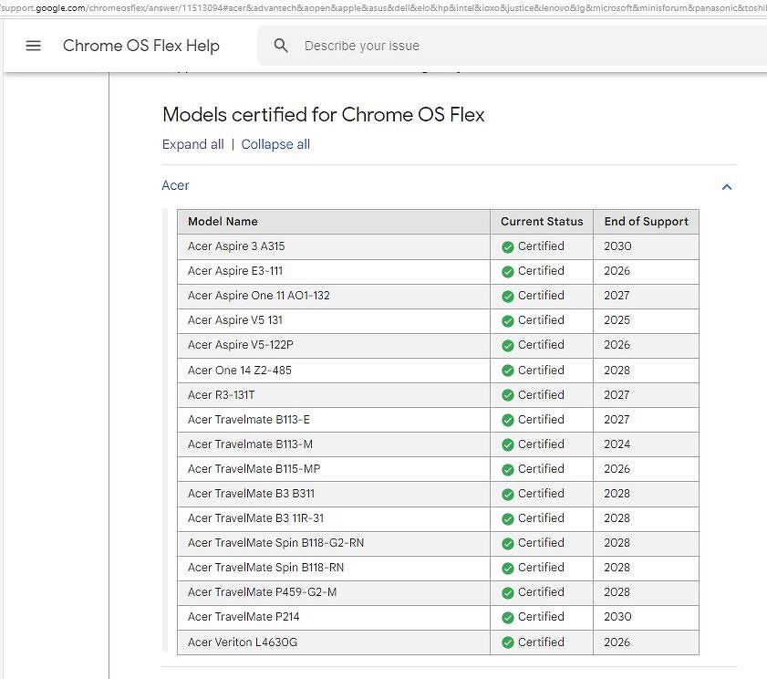Click the Chrome OS Flex Help title
Image resolution: width=767 pixels, height=679 pixels.
(141, 46)
